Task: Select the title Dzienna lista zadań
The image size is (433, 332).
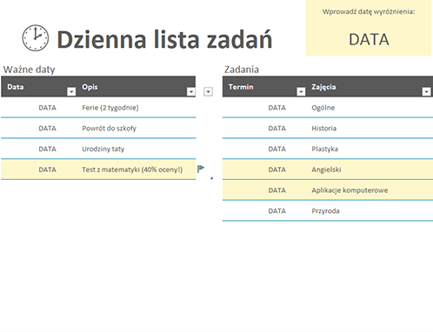Action: (164, 39)
